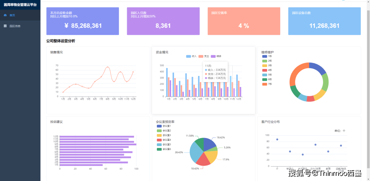Click the blue 1栋 legend swatch
This screenshot has height=181, width=370.
[265, 56]
